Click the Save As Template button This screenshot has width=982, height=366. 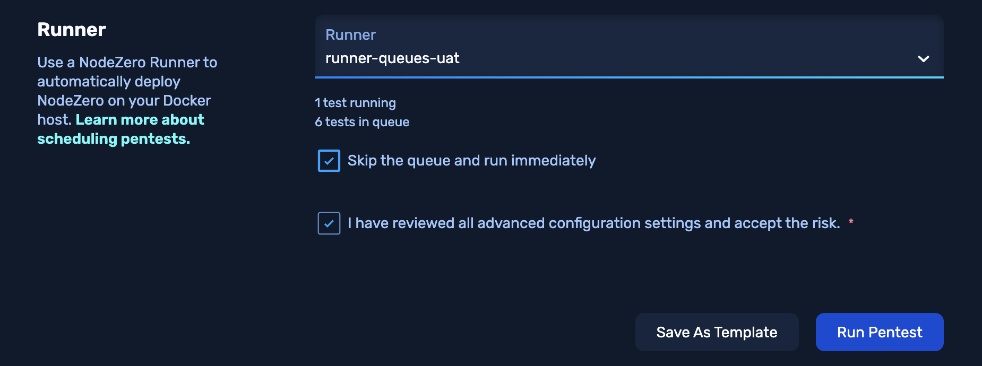[x=717, y=332]
